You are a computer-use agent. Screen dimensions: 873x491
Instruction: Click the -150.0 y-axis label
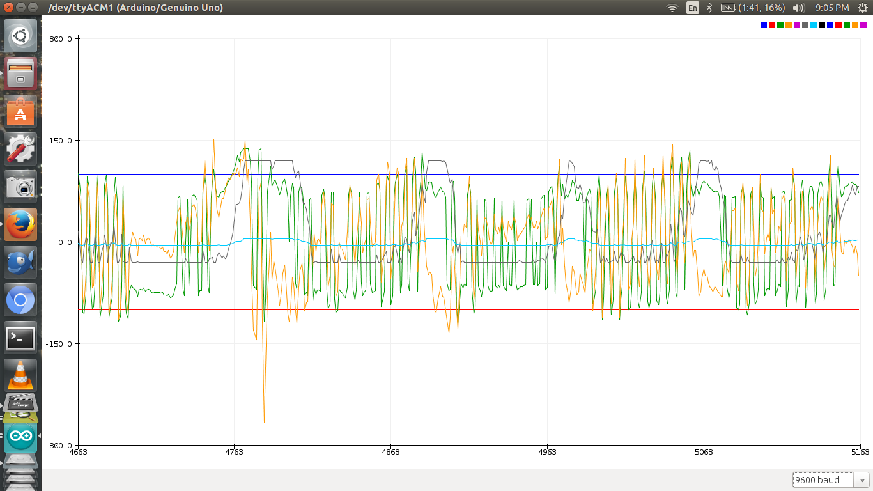[59, 344]
